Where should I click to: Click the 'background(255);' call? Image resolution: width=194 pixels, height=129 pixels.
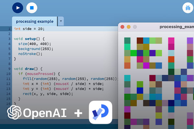[x=36, y=49]
